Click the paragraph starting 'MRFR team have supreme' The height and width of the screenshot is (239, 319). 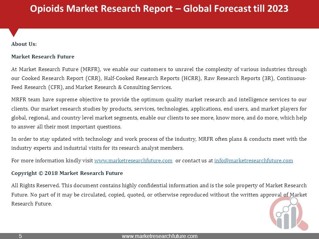(x=159, y=113)
